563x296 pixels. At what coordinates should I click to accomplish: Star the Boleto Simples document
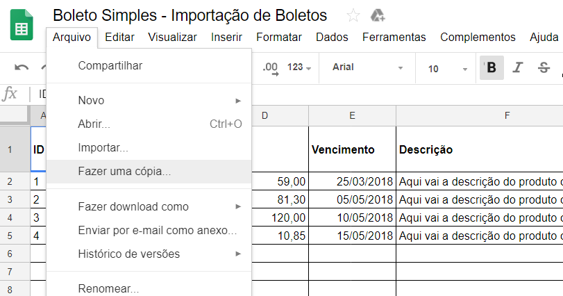point(353,15)
